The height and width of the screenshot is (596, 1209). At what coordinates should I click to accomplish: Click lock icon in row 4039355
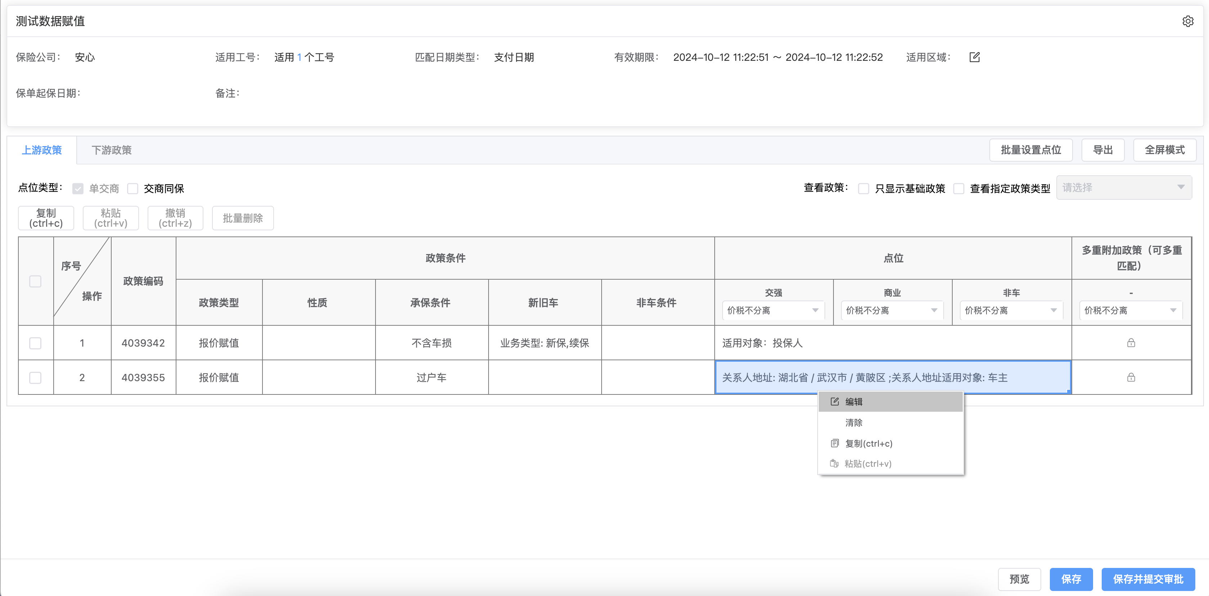pos(1131,377)
